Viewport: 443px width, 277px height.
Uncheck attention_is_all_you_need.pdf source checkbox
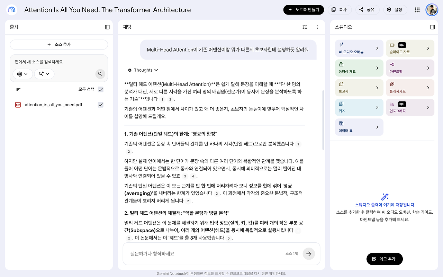click(101, 105)
